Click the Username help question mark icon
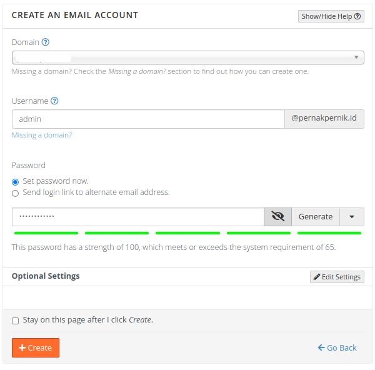The height and width of the screenshot is (370, 375). (x=54, y=101)
